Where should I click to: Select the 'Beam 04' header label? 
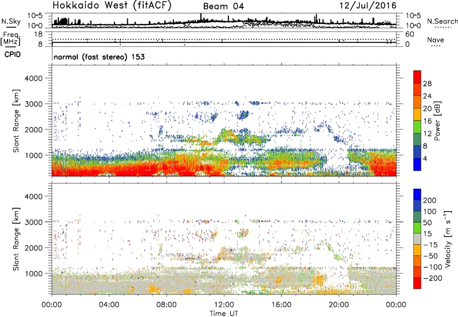(x=223, y=6)
